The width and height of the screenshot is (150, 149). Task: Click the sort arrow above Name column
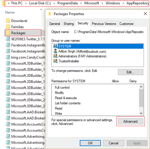(x=41, y=9)
